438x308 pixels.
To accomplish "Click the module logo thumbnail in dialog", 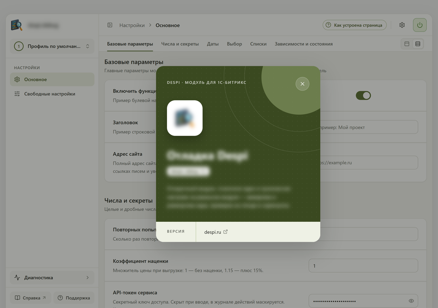I will pos(185,118).
